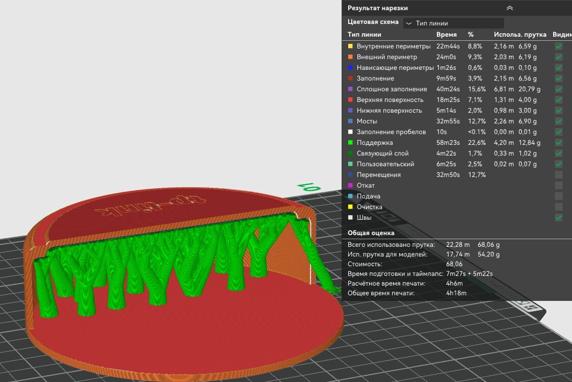The image size is (572, 382).
Task: Toggle visibility of Внутренние периметры
Action: click(559, 46)
